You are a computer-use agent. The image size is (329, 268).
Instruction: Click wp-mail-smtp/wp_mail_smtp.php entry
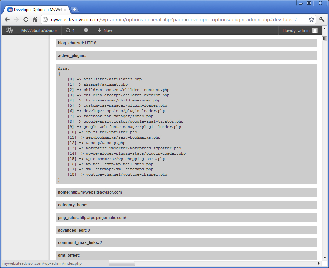(120, 164)
